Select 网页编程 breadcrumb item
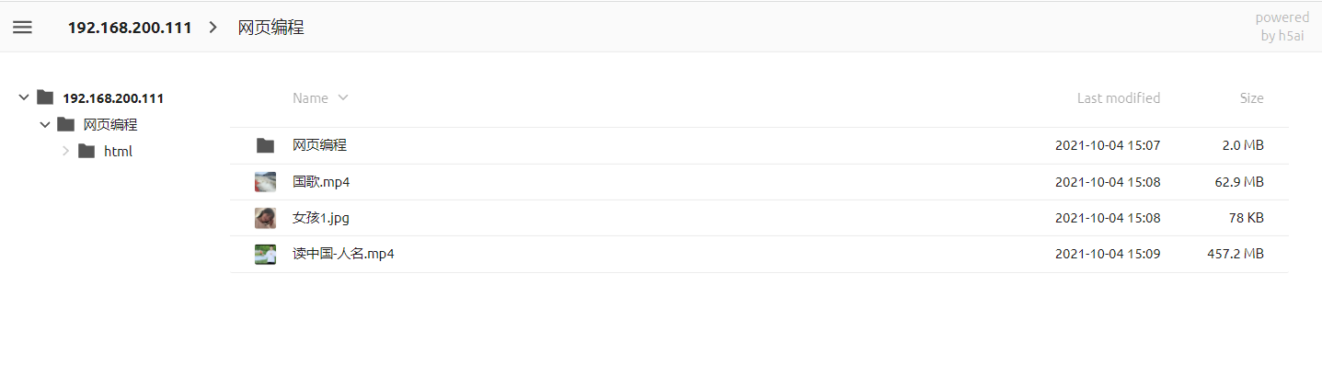This screenshot has height=388, width=1322. (271, 28)
